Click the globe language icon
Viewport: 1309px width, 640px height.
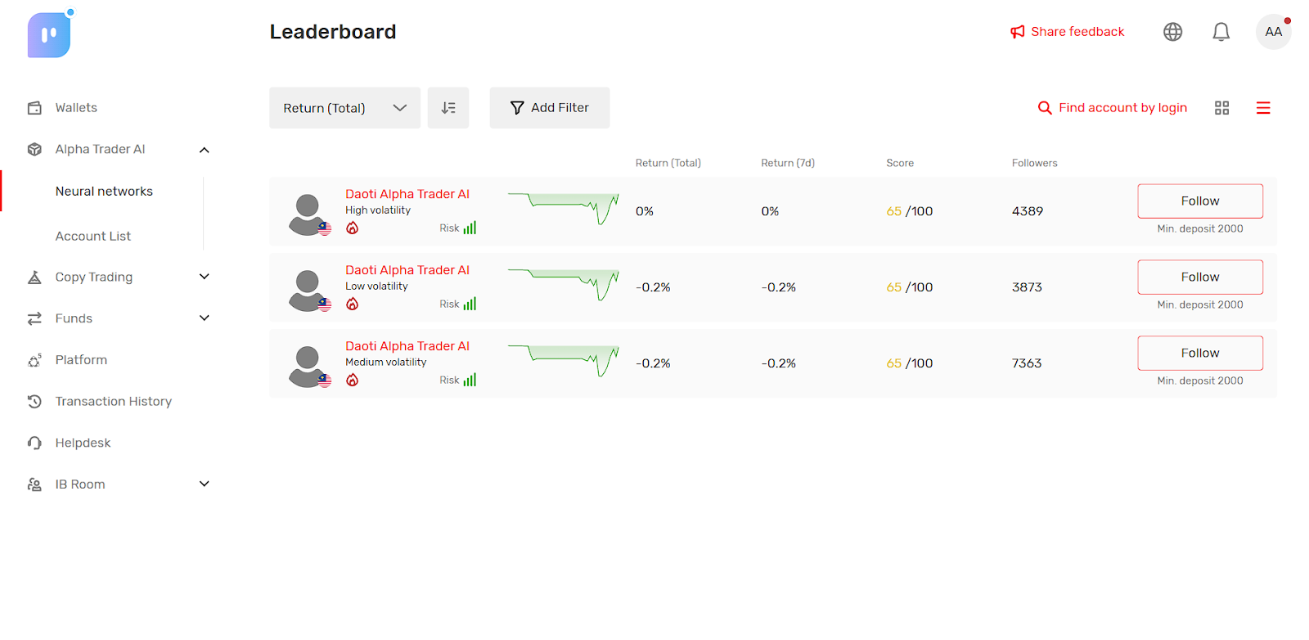click(x=1172, y=32)
